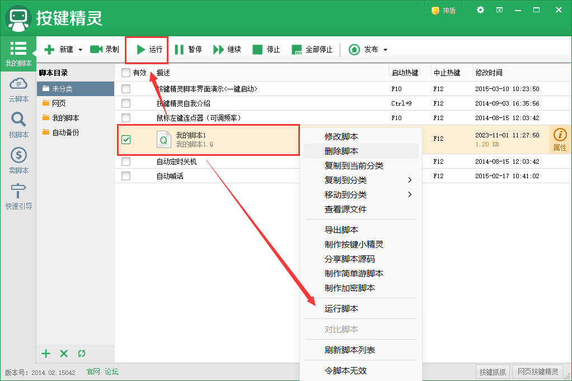Open the 云脚本 cloud scripts section
Viewport: 572px width, 381px height.
coord(18,90)
